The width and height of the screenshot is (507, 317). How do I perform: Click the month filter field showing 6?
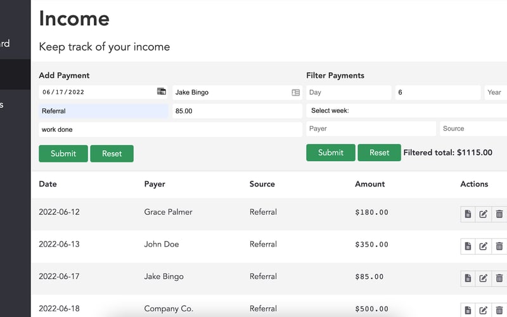coord(438,93)
